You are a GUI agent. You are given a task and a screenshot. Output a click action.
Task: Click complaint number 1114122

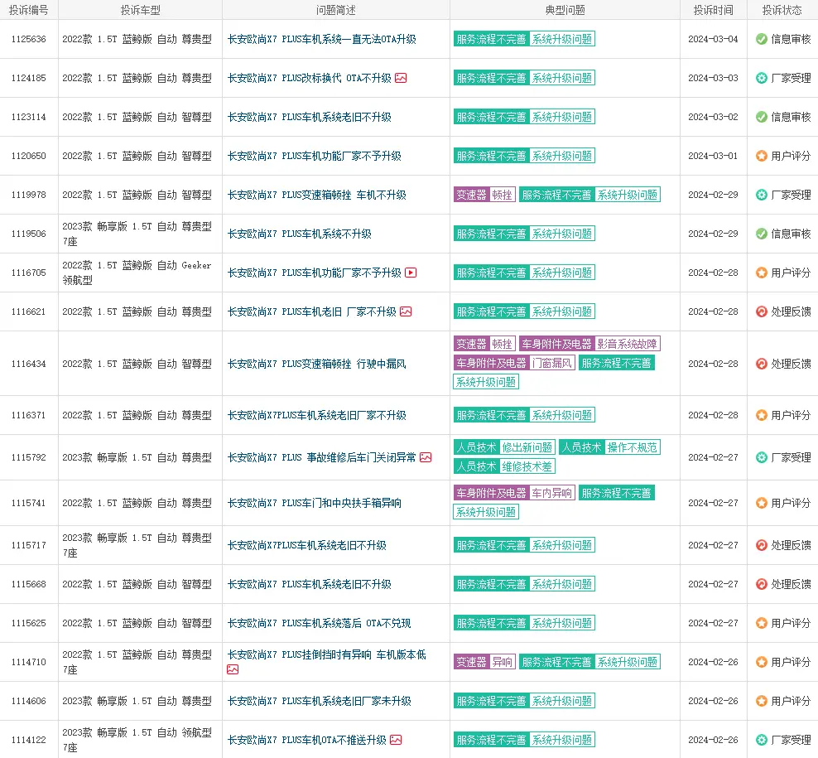click(x=29, y=741)
